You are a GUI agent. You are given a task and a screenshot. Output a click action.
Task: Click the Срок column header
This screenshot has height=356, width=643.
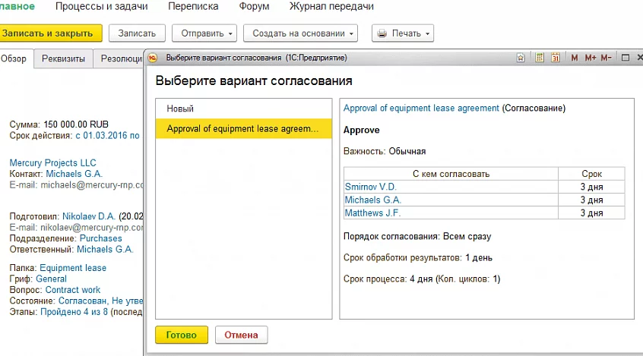coord(591,174)
